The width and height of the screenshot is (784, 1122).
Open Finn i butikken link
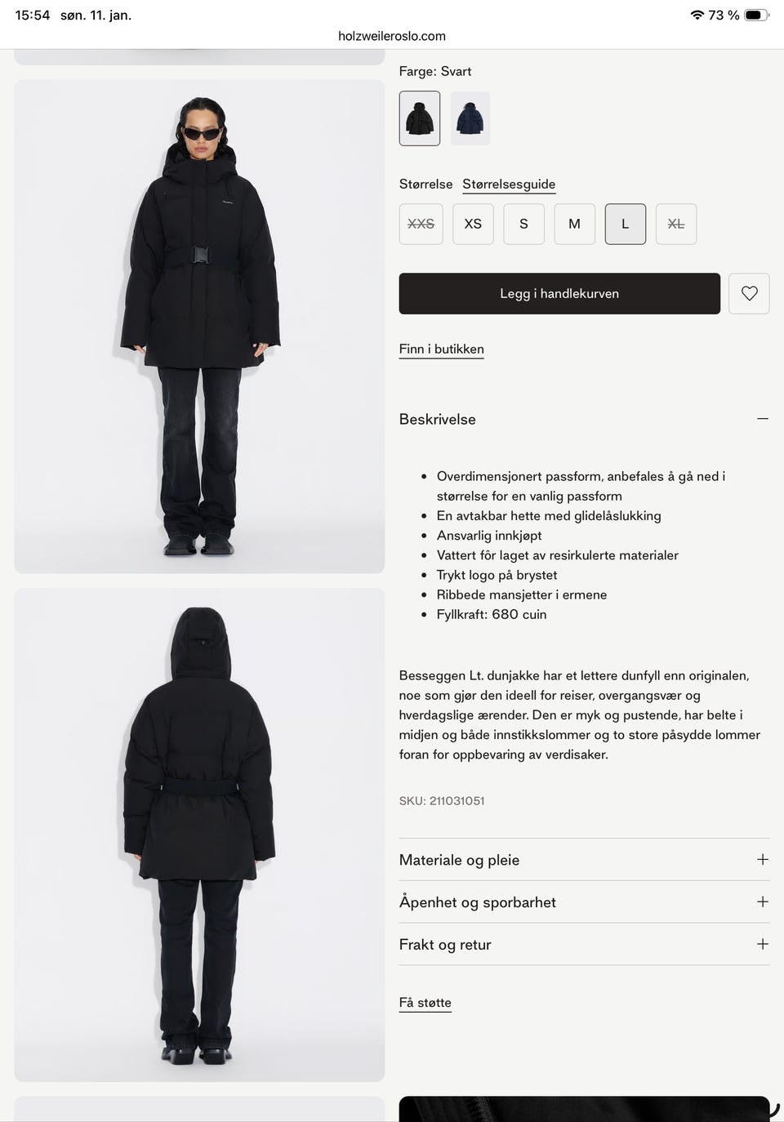pyautogui.click(x=441, y=350)
